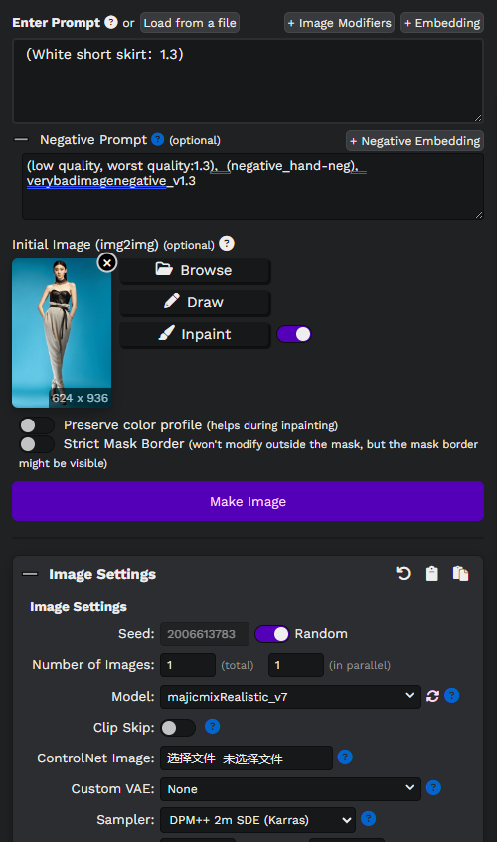497x842 pixels.
Task: Open the help icon next to Model
Action: click(452, 696)
